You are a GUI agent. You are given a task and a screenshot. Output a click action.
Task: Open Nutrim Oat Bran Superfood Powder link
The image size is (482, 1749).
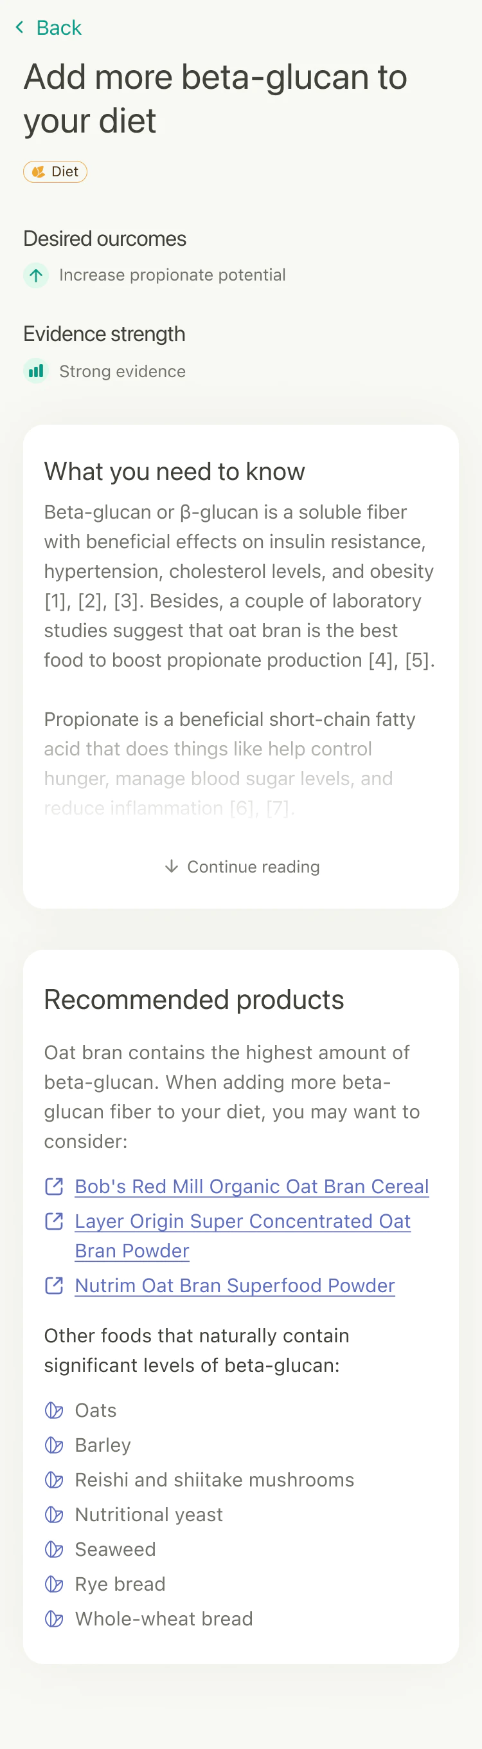pyautogui.click(x=234, y=1285)
